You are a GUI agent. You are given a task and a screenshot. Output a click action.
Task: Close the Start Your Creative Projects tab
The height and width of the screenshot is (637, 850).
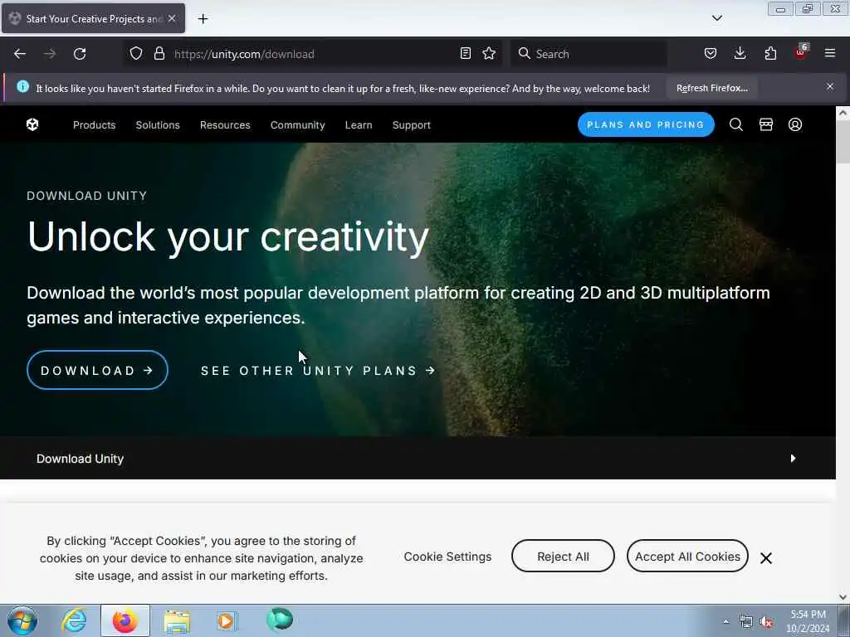[171, 18]
